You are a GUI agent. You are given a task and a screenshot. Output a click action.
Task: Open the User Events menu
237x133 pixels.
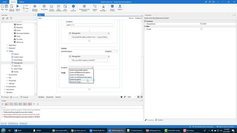[65, 8]
